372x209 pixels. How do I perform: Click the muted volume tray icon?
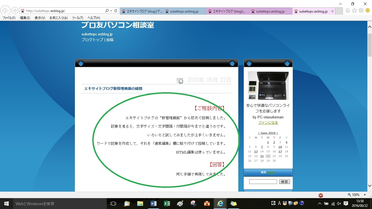[x=339, y=204]
